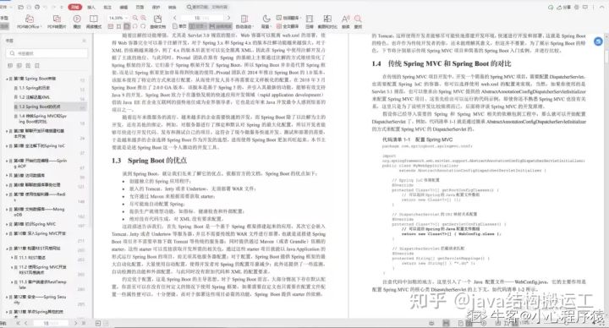This screenshot has width=609, height=328.
Task: Open the 插入 ribbon tab
Action: [x=91, y=7]
